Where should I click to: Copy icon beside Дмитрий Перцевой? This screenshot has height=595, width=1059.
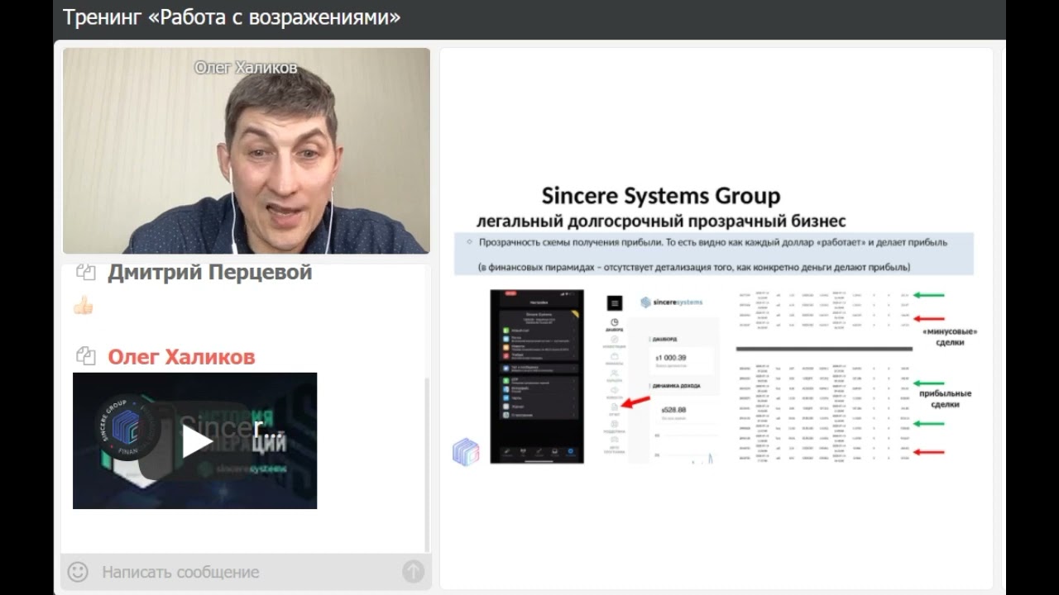click(x=86, y=272)
